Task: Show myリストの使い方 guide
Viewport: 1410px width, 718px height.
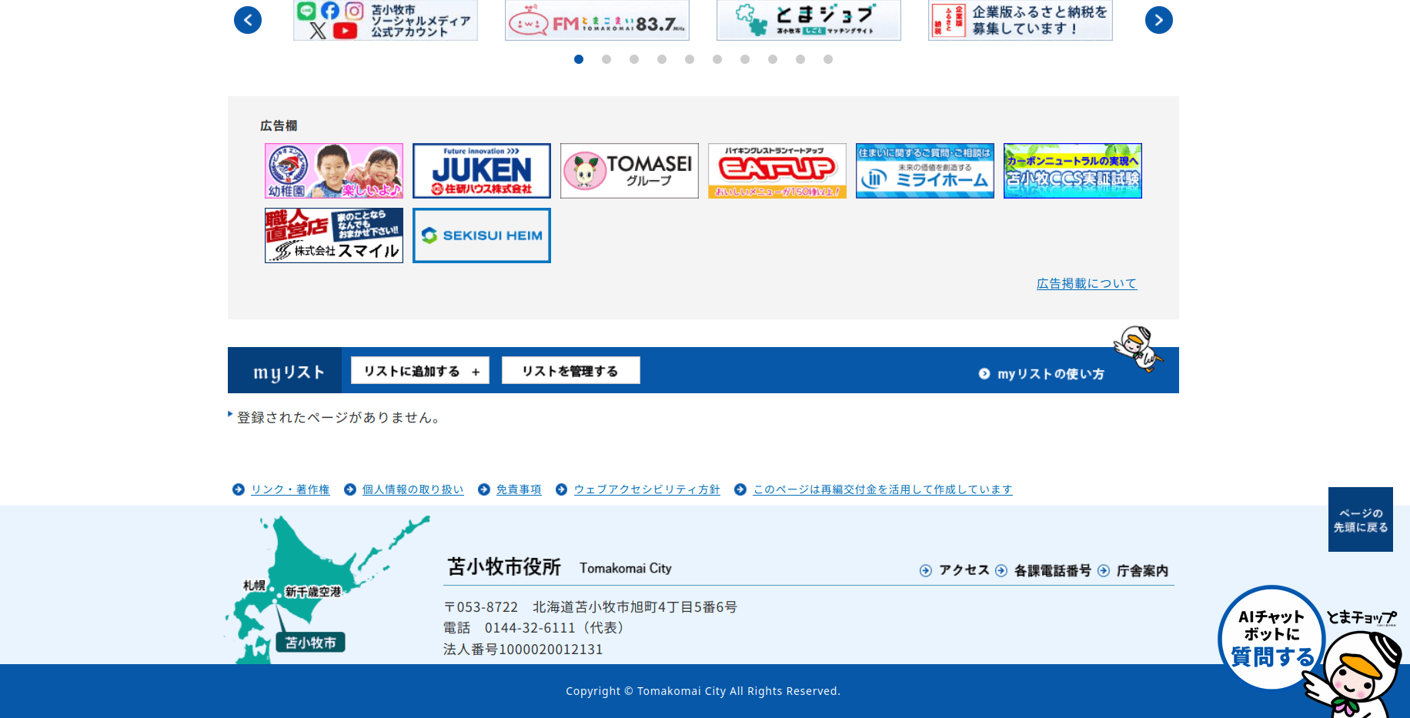Action: point(1042,374)
